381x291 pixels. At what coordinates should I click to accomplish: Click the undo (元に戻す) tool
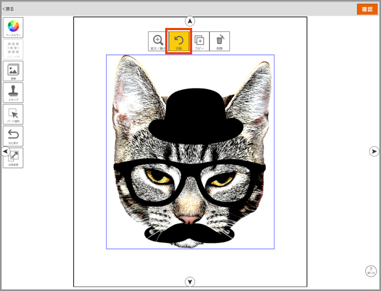[x=13, y=136]
